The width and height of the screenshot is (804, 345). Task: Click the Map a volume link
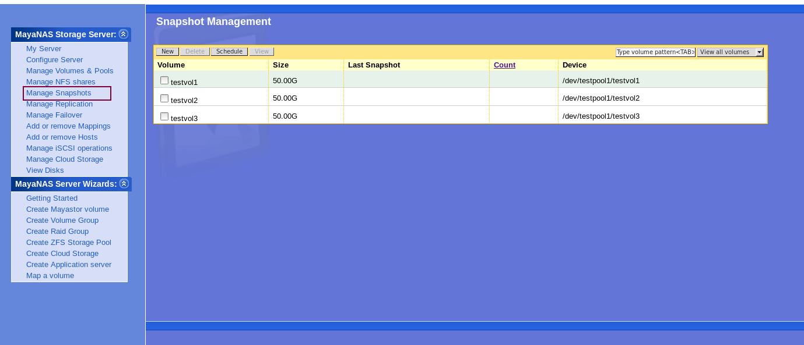point(50,276)
